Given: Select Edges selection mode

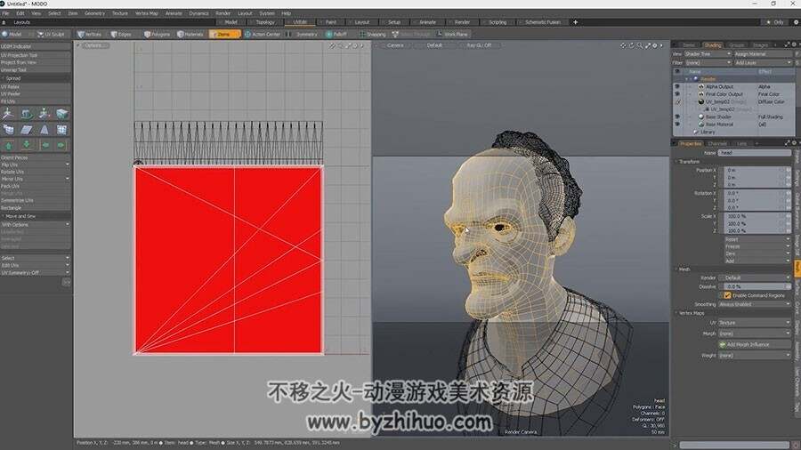Looking at the screenshot, I should (x=121, y=34).
